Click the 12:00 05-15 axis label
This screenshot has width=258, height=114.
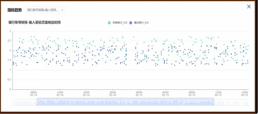coord(218,94)
